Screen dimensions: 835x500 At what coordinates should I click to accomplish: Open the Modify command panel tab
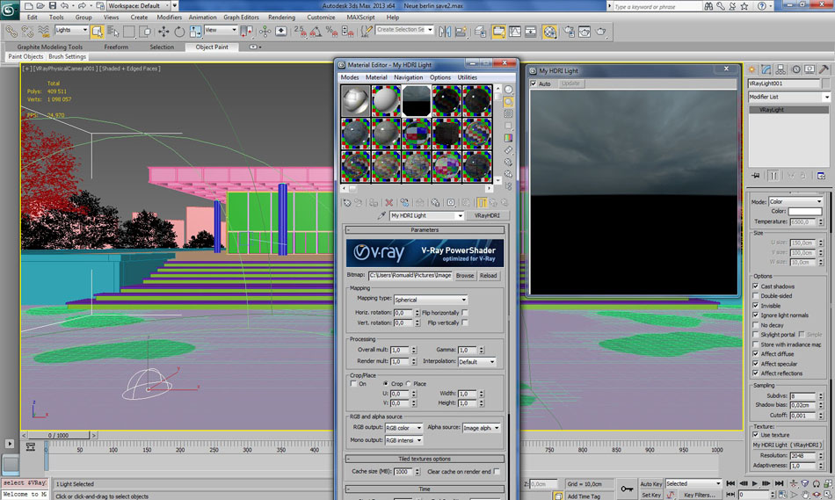tap(767, 69)
